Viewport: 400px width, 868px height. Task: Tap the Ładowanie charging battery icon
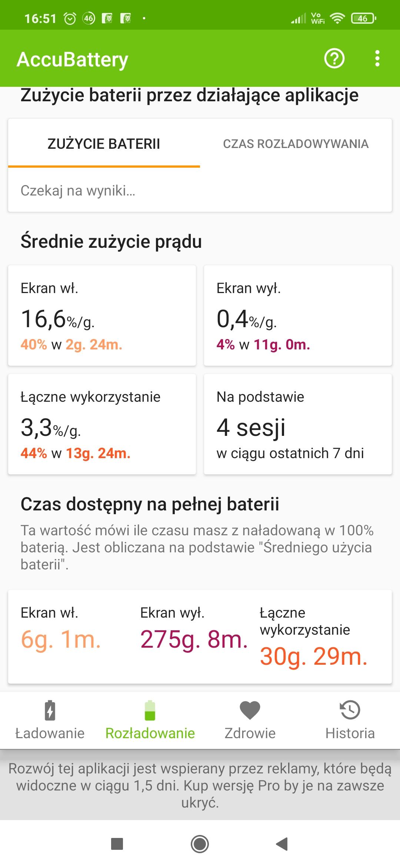click(x=50, y=711)
